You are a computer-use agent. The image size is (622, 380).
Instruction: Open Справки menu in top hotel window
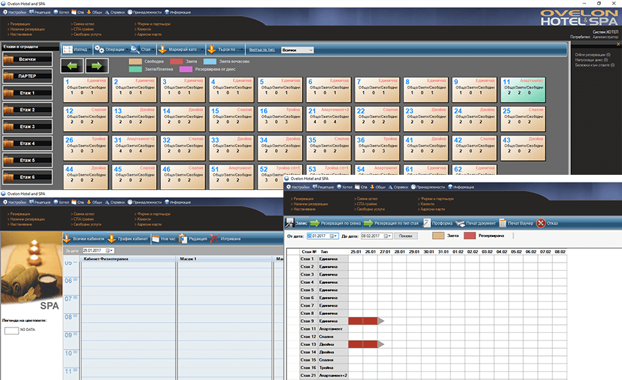point(115,12)
